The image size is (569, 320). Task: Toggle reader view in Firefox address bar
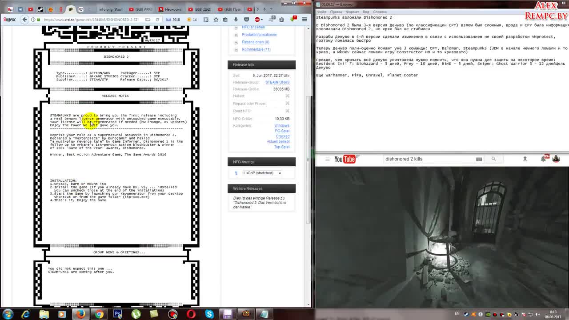click(x=148, y=20)
